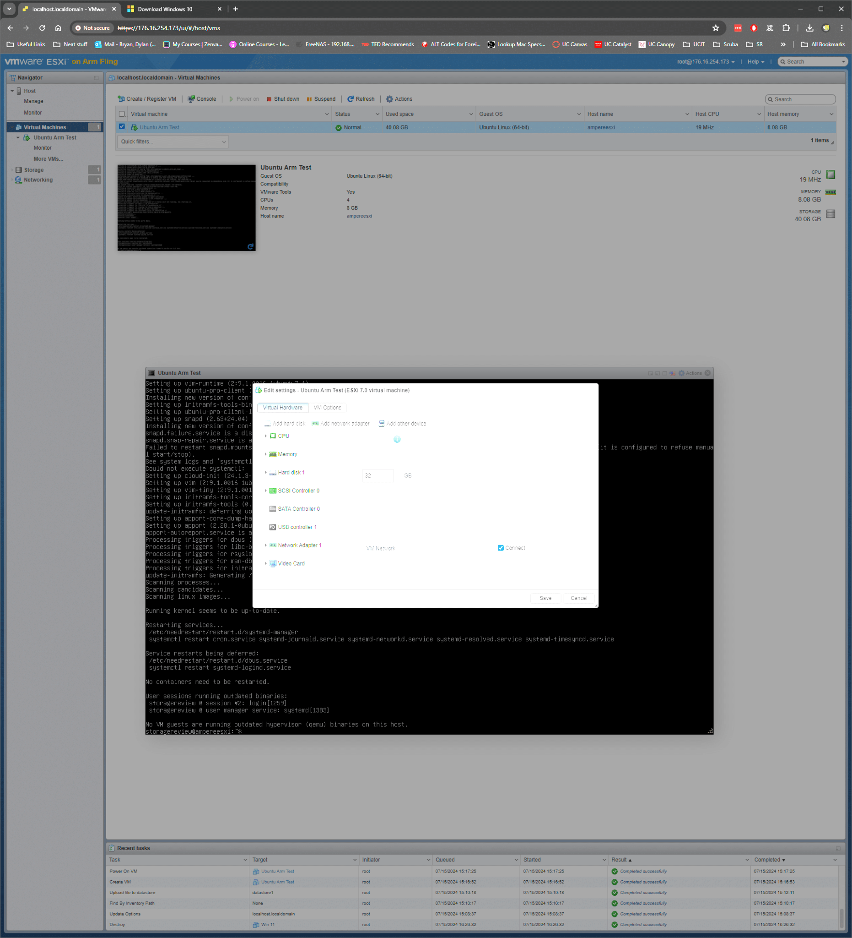Expand the Video Card row

266,563
